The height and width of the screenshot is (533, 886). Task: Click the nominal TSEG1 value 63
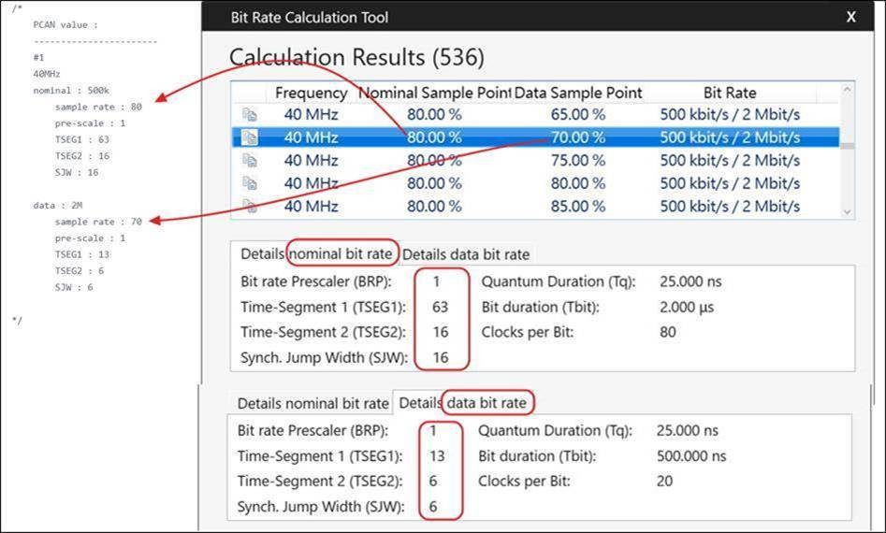click(440, 307)
